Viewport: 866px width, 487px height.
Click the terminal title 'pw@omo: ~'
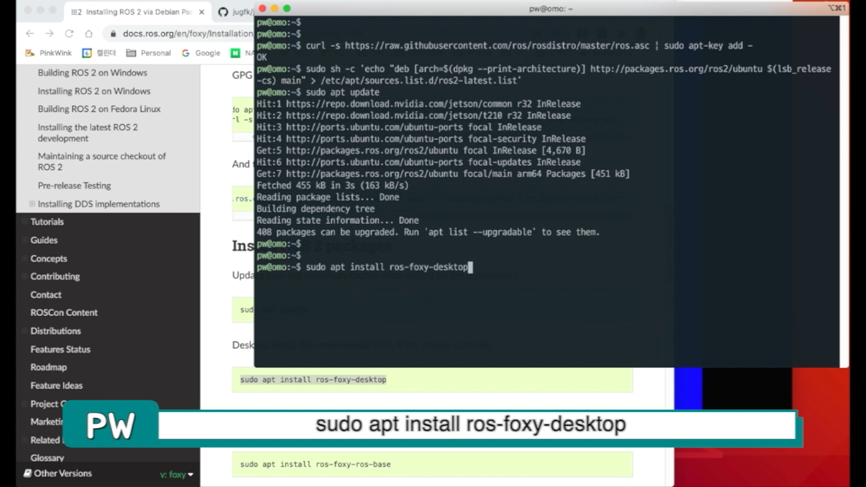(x=551, y=8)
